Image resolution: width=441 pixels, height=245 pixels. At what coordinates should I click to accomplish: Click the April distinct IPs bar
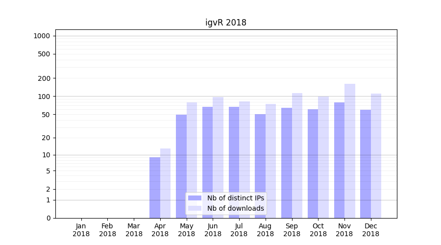pos(155,188)
